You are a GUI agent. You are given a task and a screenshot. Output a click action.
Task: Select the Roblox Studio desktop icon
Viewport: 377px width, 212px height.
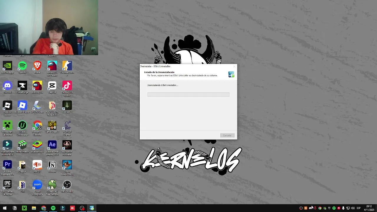[7, 108]
